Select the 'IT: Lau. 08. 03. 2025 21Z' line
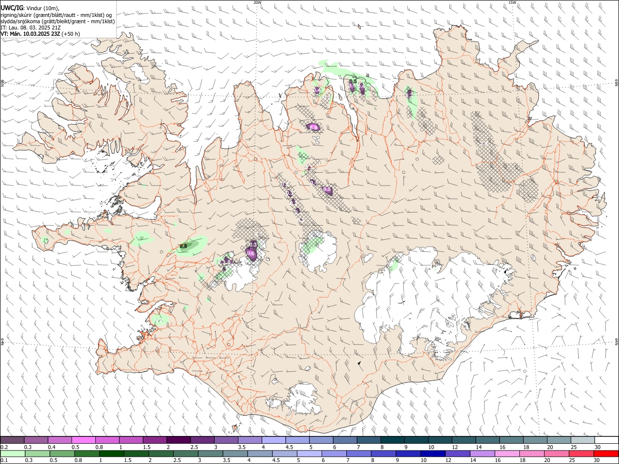The image size is (619, 464). click(x=31, y=28)
